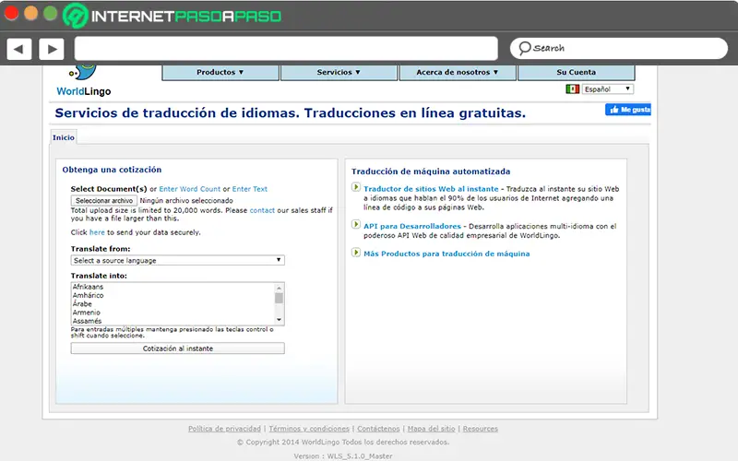The height and width of the screenshot is (461, 738).
Task: Click the green maximize window button
Action: coord(51,13)
